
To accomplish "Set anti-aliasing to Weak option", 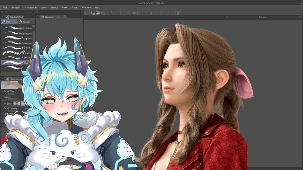I will 19,104.
